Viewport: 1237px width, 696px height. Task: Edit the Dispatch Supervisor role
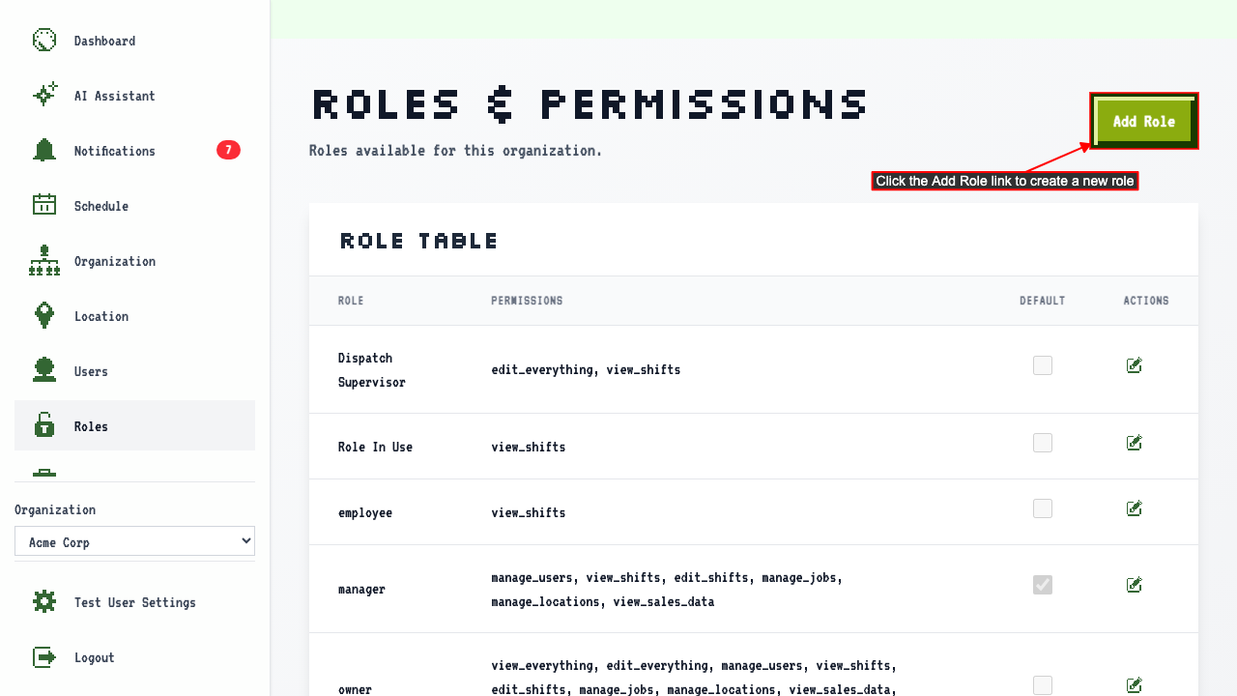click(x=1135, y=365)
